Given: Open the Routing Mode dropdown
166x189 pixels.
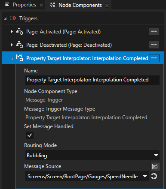Looking at the screenshot, I should tap(92, 155).
